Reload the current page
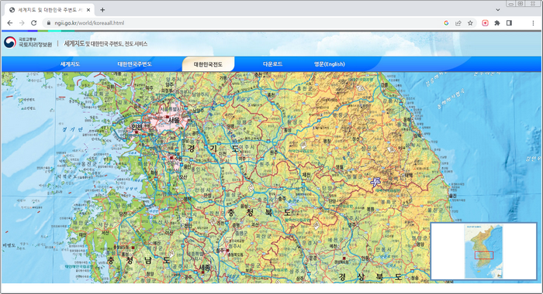The image size is (543, 294). pyautogui.click(x=33, y=22)
